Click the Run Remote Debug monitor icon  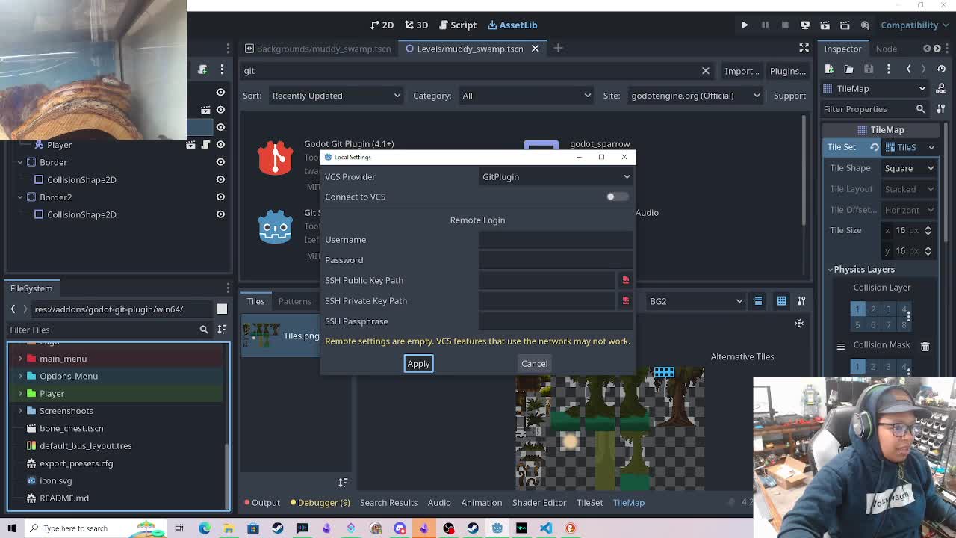point(805,25)
